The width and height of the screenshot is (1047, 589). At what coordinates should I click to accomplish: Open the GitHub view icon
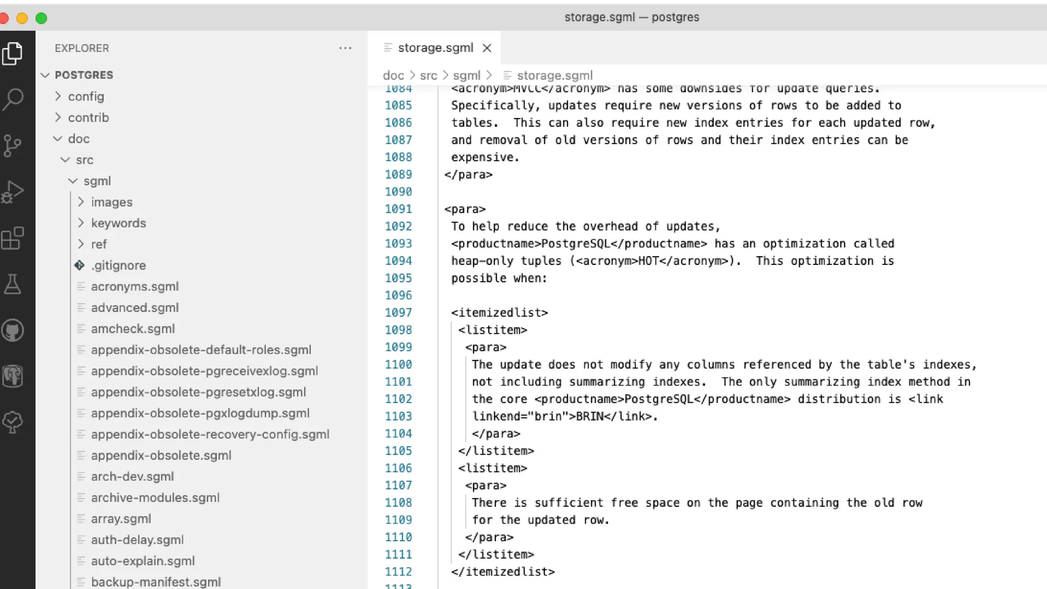tap(12, 331)
